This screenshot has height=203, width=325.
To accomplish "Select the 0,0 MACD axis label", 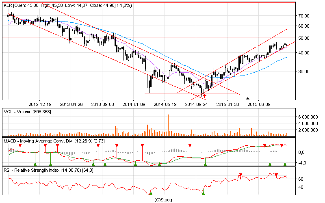I will [x=301, y=152].
